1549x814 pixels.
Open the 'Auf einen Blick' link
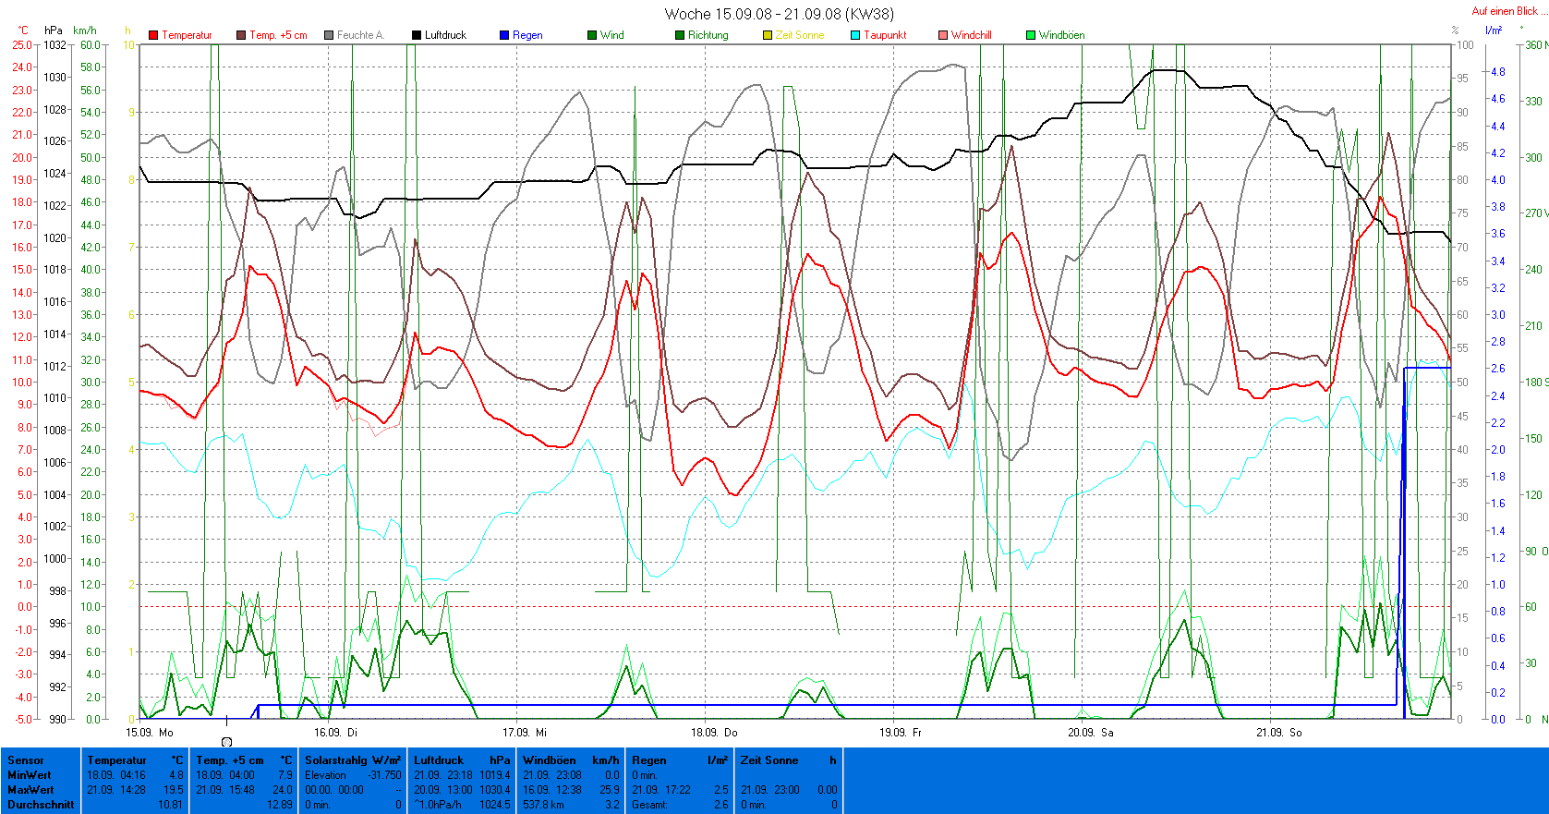[1504, 11]
